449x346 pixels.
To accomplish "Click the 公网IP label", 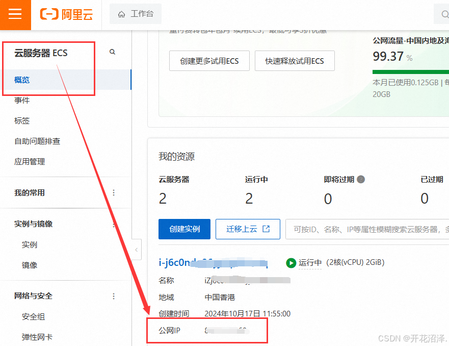I will [x=169, y=331].
